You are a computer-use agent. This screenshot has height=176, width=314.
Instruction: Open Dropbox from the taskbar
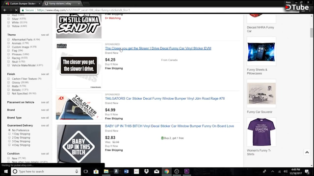146,172
